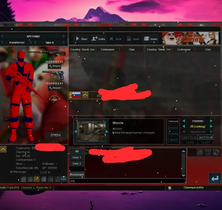Click the chat scrollbar track
The image size is (222, 210).
pos(183,163)
